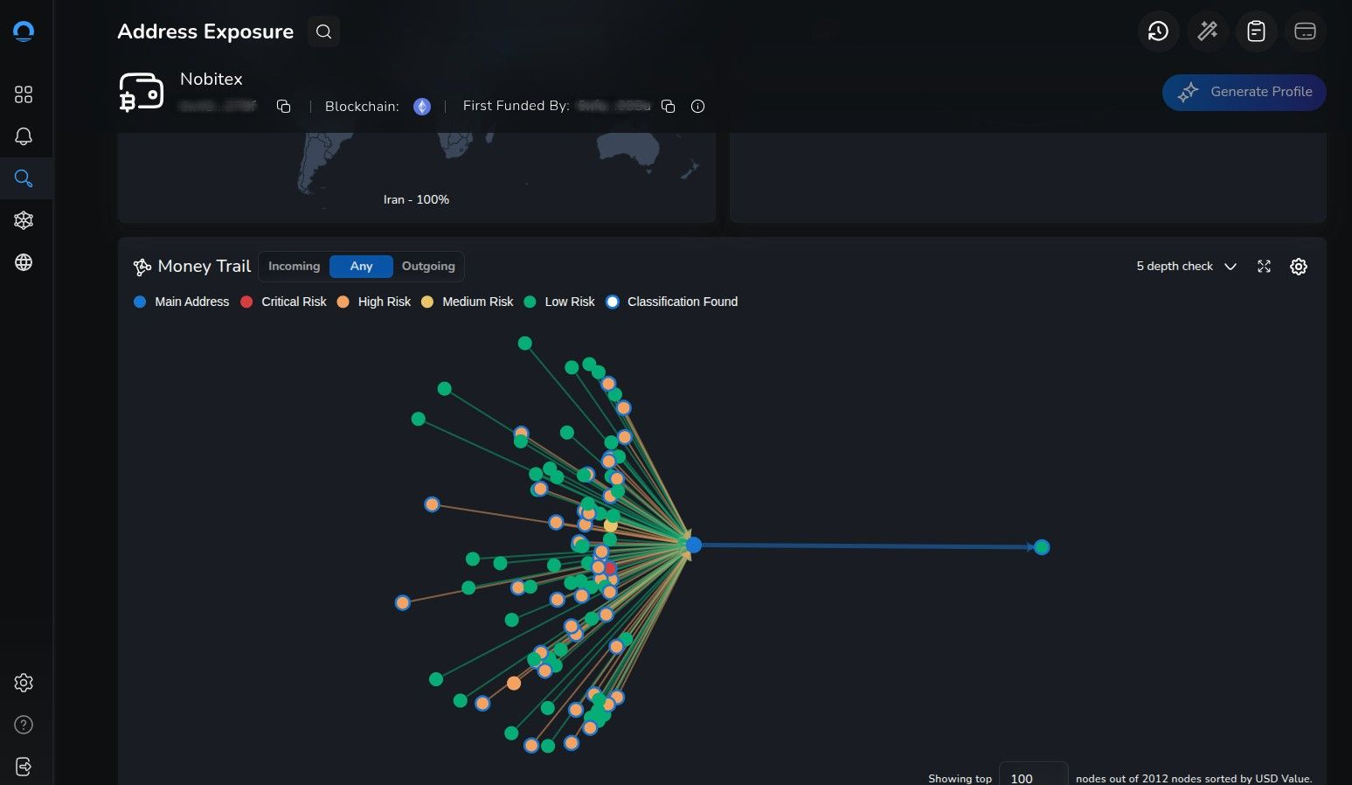Open the Address Exposure search icon

(323, 31)
